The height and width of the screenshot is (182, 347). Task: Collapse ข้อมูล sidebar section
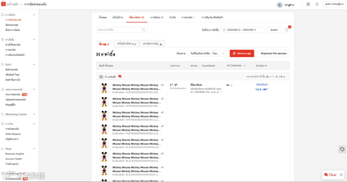[x=34, y=149]
